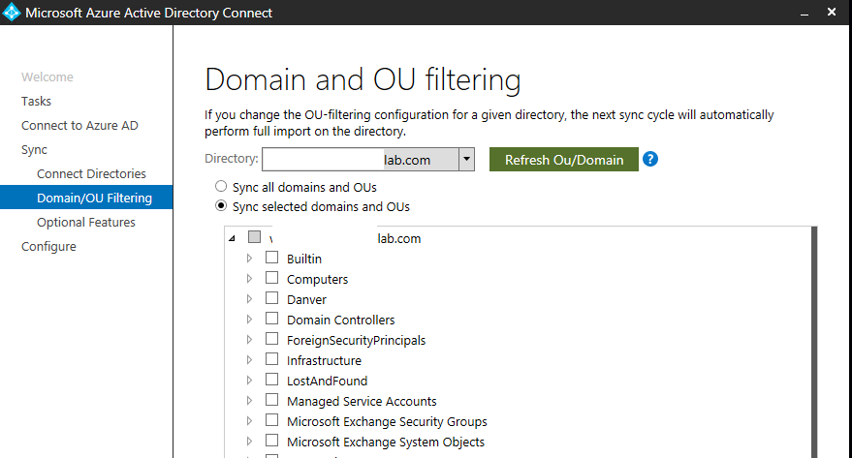Check the ForeignSecurityPrincipals checkbox
The image size is (852, 458).
(271, 339)
